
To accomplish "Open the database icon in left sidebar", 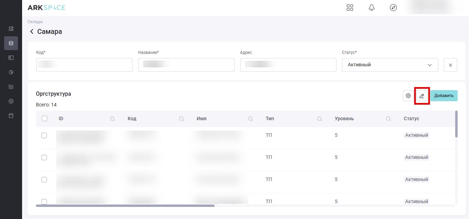I will 11,43.
